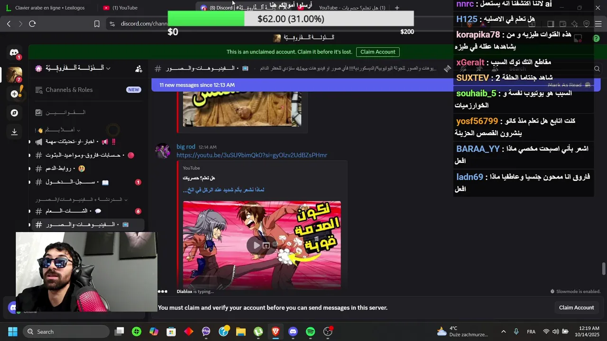607x341 pixels.
Task: Open Task View on the taskbar
Action: click(120, 332)
